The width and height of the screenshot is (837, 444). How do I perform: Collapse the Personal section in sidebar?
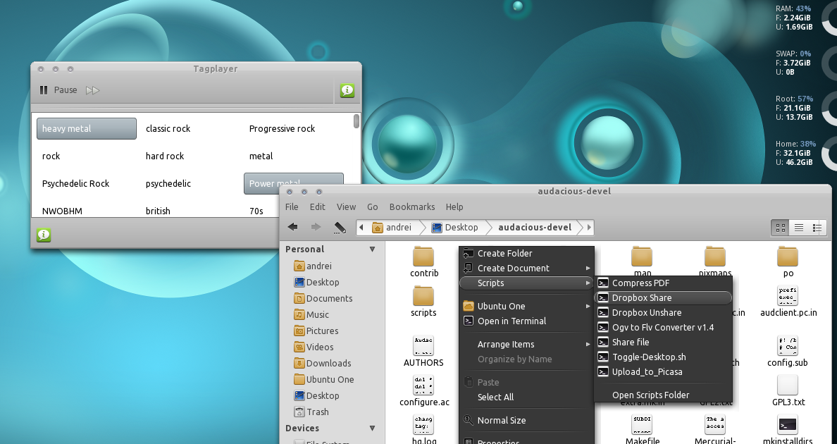pos(372,248)
